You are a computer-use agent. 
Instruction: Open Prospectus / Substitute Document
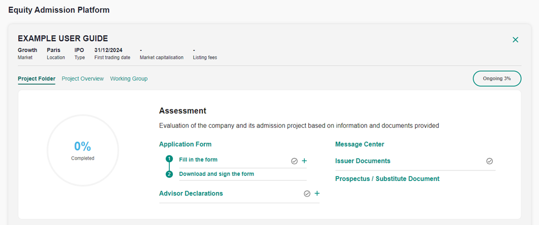(x=387, y=178)
